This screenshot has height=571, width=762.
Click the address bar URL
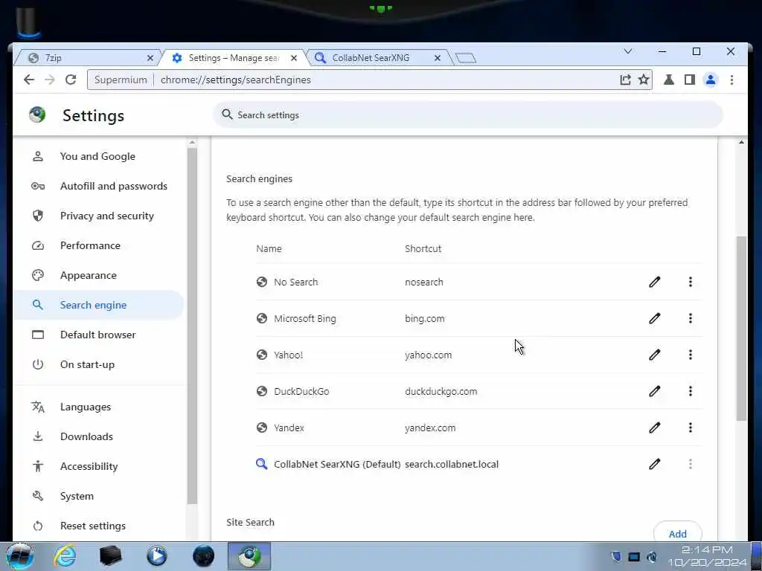click(235, 80)
